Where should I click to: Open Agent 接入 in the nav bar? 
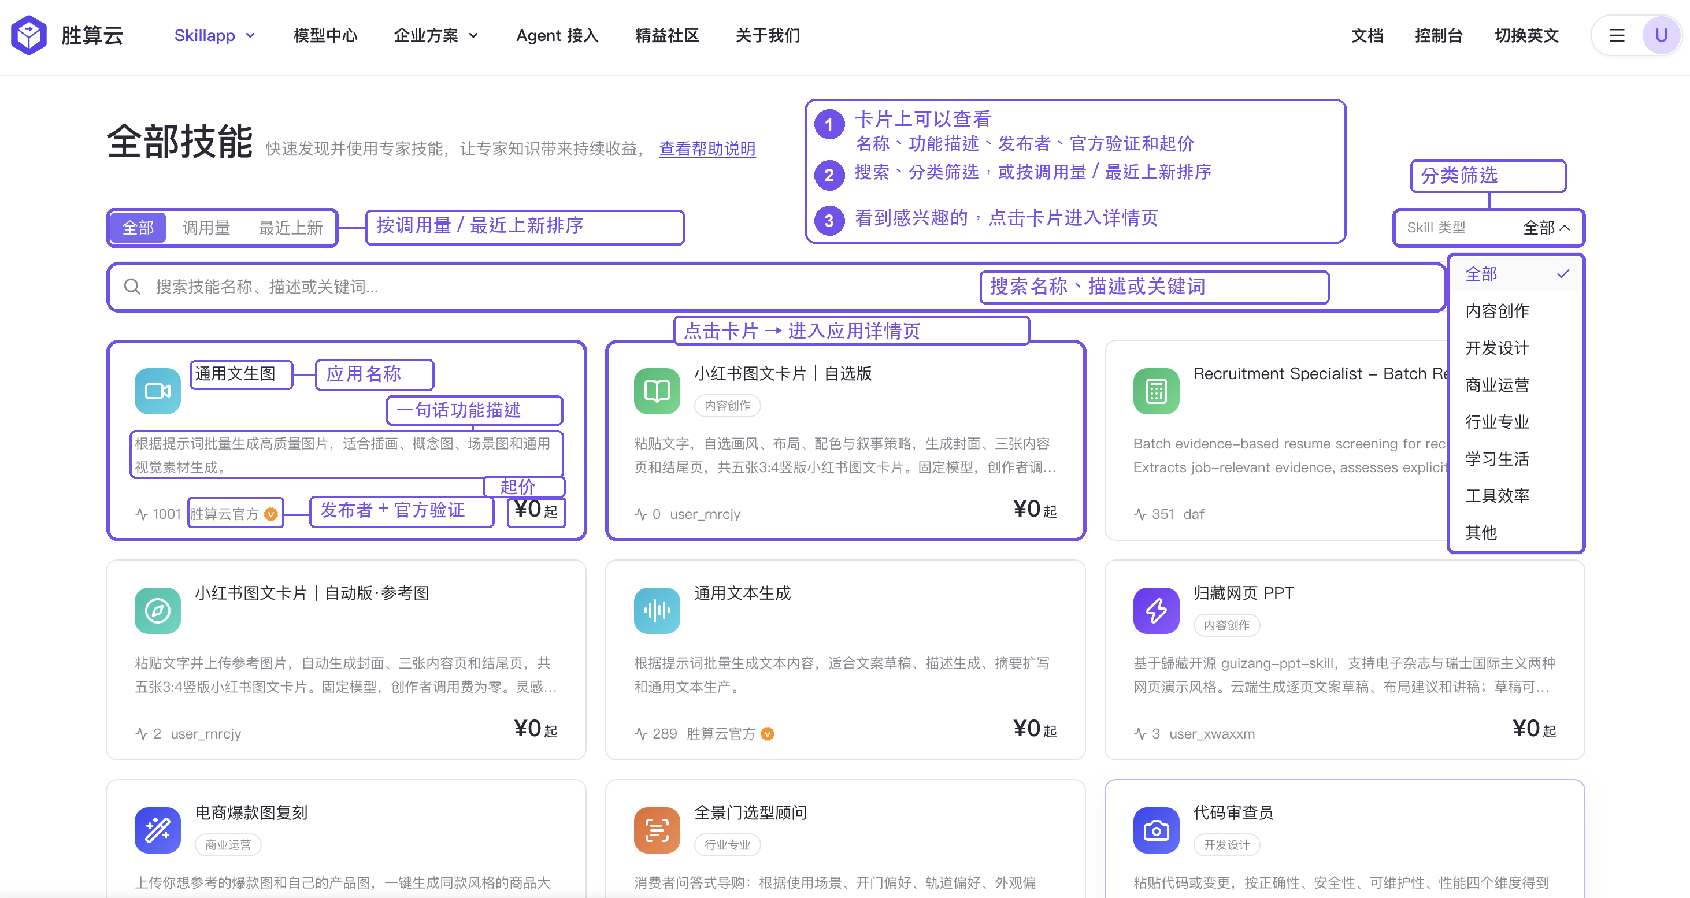click(x=557, y=35)
